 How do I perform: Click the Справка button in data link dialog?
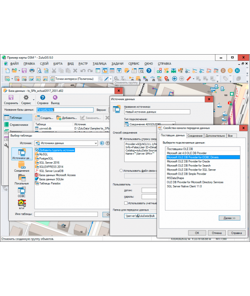tap(236, 233)
